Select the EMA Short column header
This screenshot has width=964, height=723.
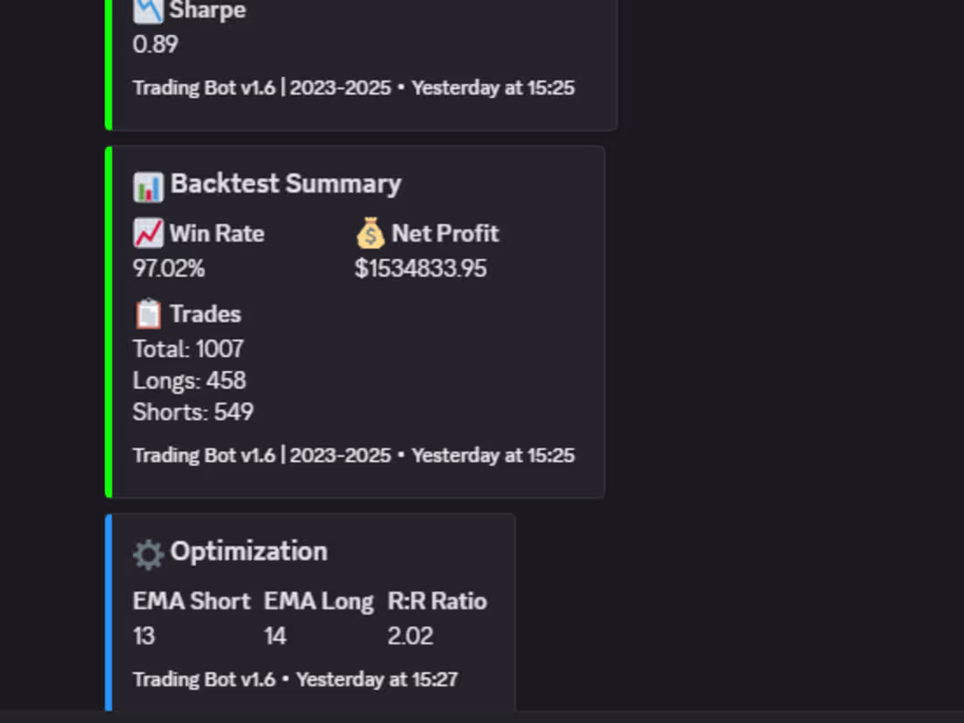192,601
